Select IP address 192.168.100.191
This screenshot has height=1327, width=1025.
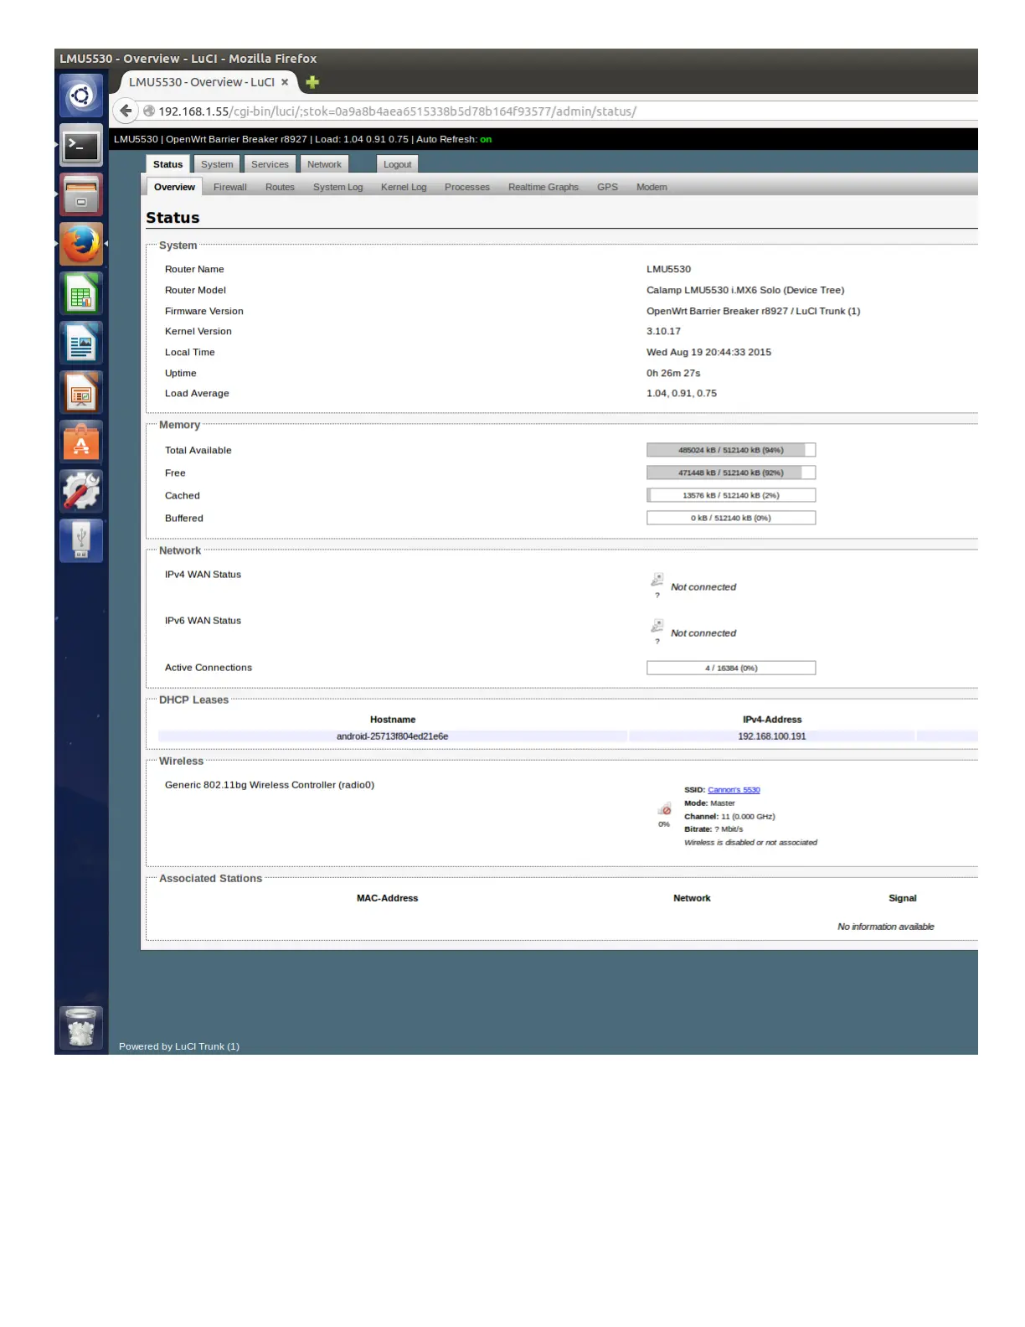[772, 736]
